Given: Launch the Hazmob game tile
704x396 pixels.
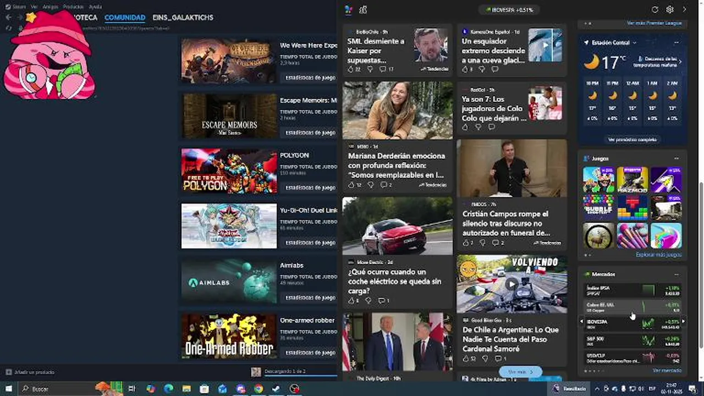Looking at the screenshot, I should [x=632, y=179].
